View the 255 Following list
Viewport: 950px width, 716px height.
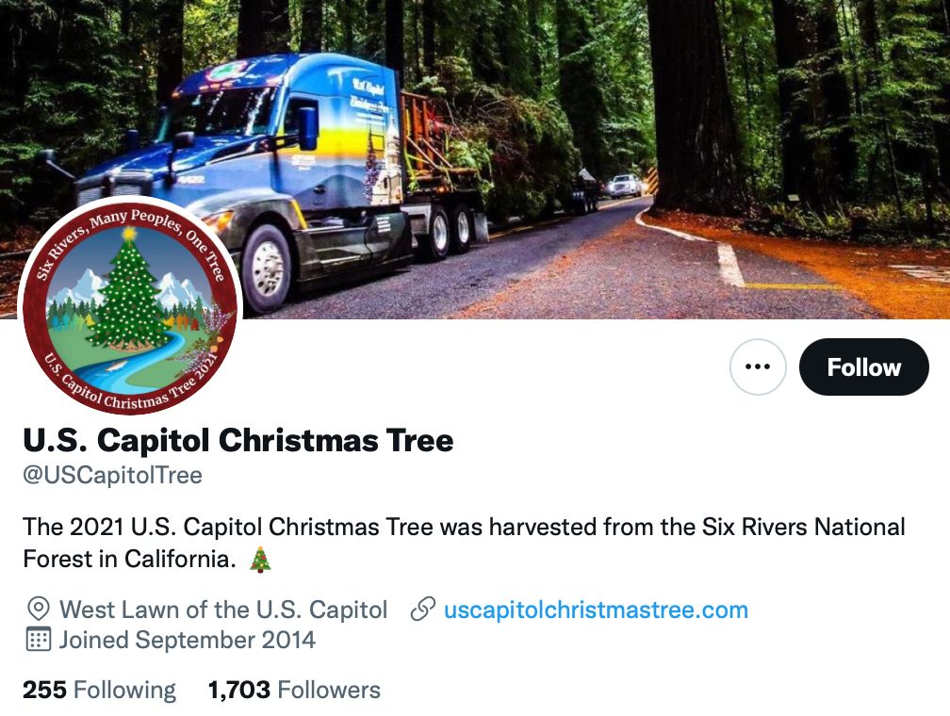[x=99, y=690]
